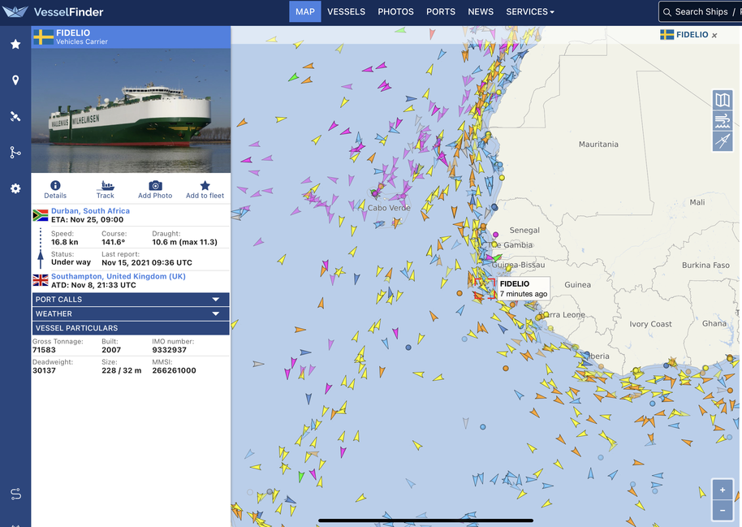
Task: Open the satellite icon in the sidebar
Action: 15,116
